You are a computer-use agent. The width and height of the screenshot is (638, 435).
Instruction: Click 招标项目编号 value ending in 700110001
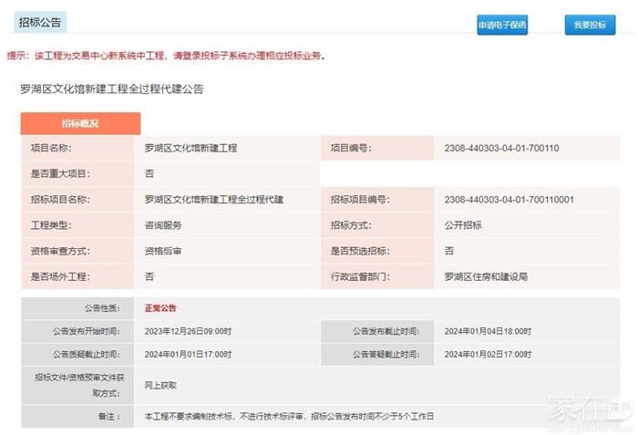tap(509, 199)
